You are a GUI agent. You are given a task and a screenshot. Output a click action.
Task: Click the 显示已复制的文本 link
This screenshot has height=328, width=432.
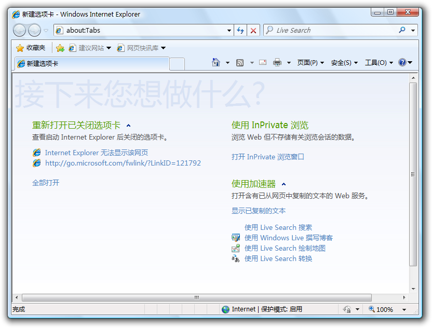pos(259,211)
